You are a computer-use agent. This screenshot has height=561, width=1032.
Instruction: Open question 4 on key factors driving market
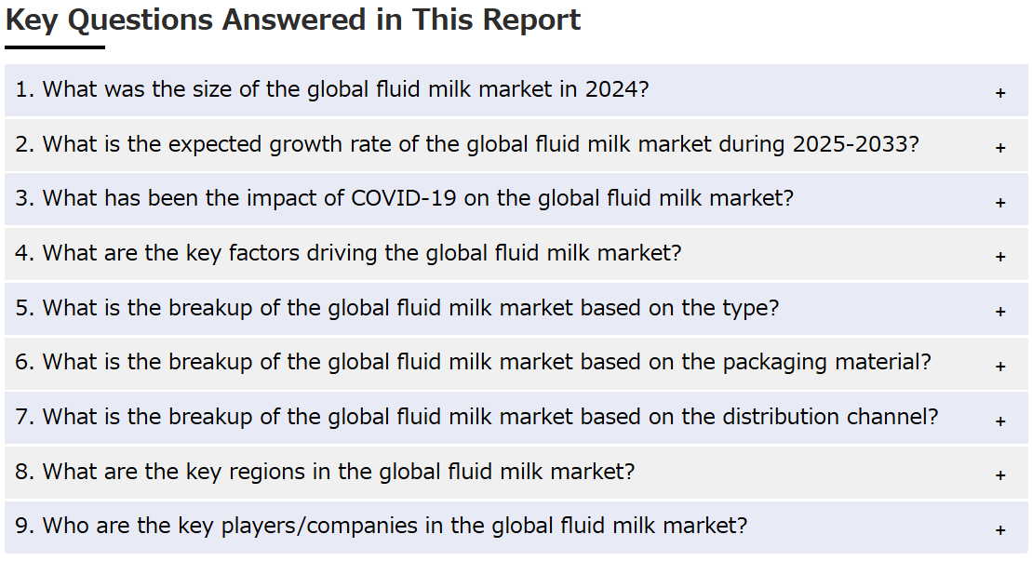click(x=516, y=254)
